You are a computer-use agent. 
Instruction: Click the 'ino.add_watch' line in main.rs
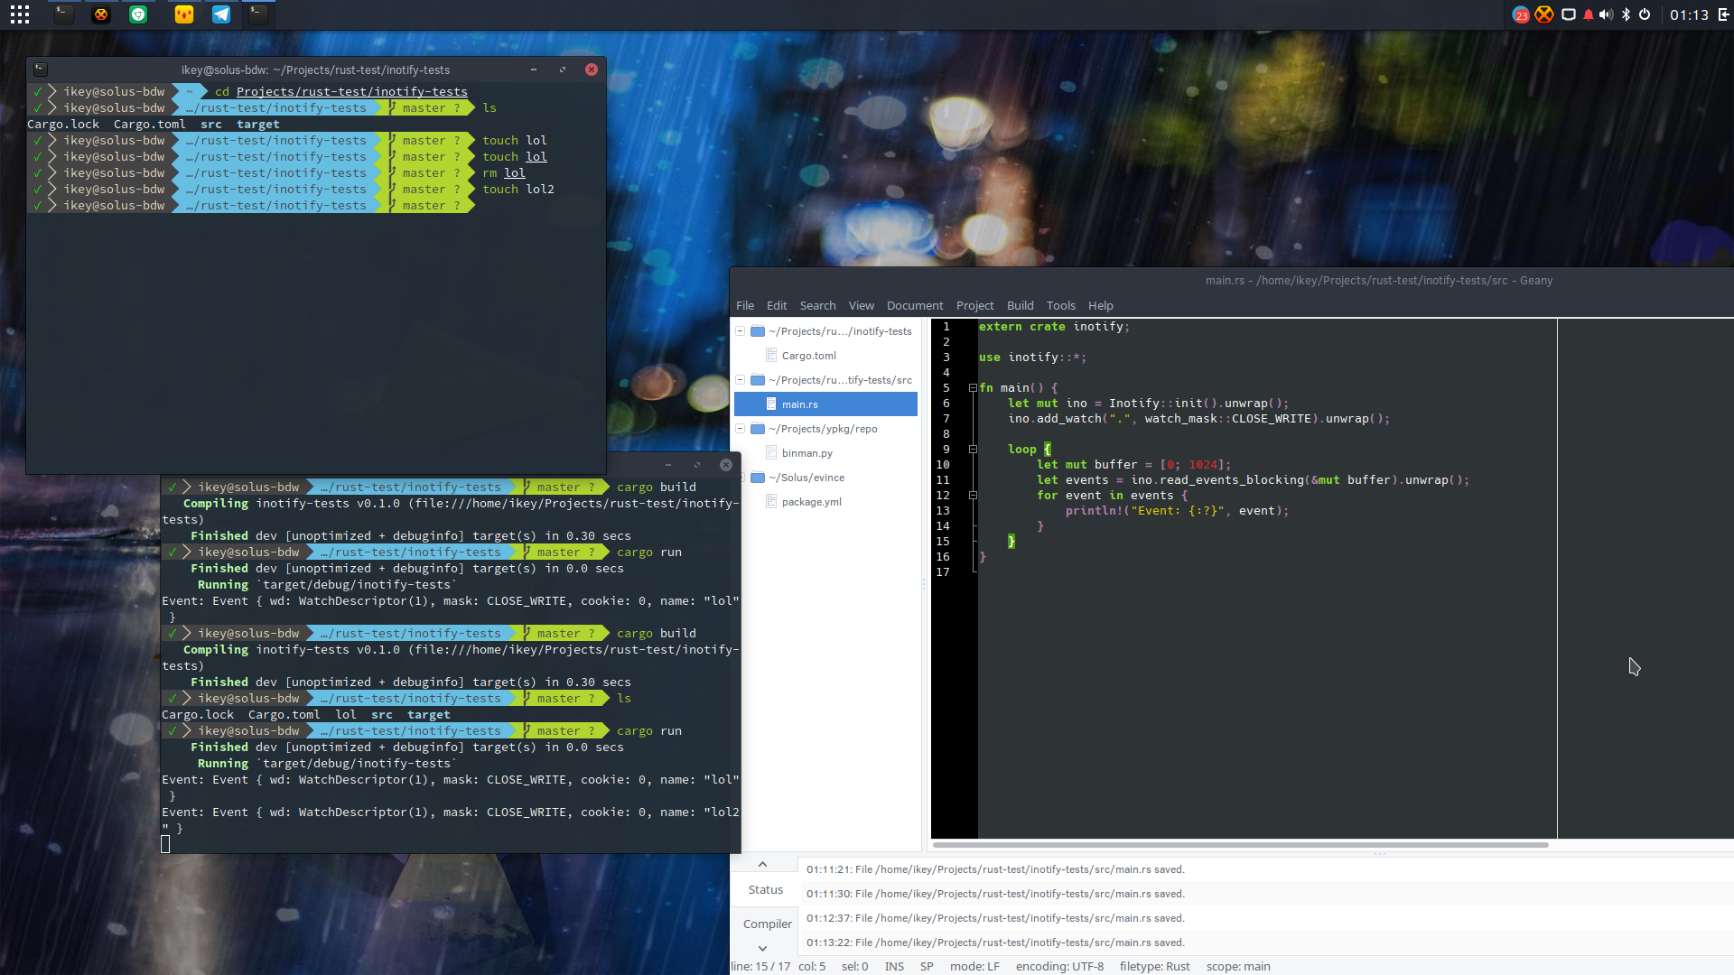pyautogui.click(x=1198, y=419)
